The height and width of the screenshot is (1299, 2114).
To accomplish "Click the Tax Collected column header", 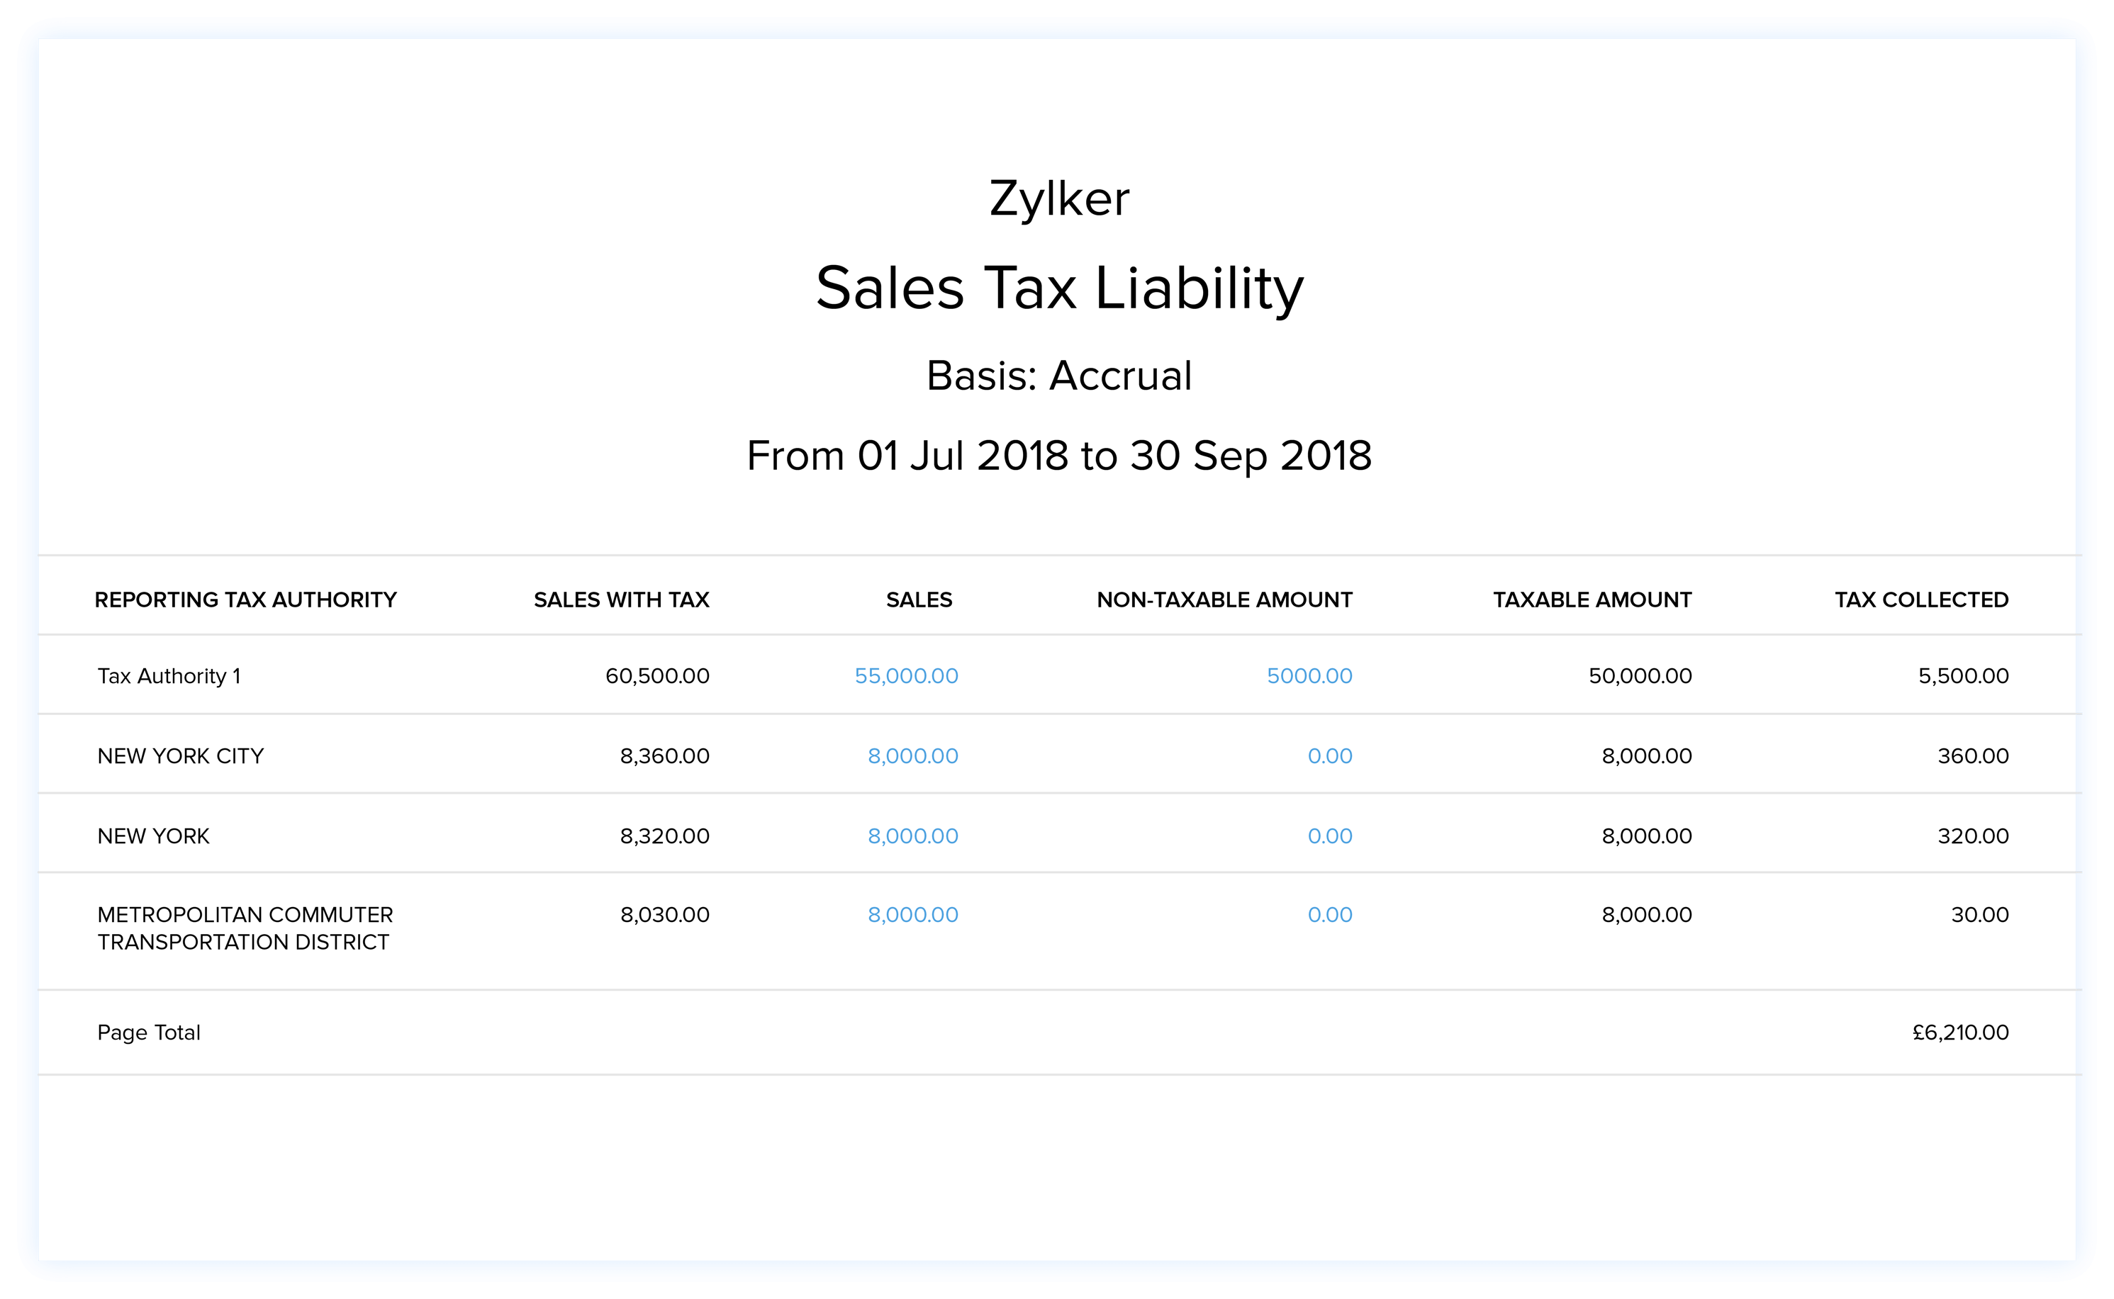I will point(1921,600).
